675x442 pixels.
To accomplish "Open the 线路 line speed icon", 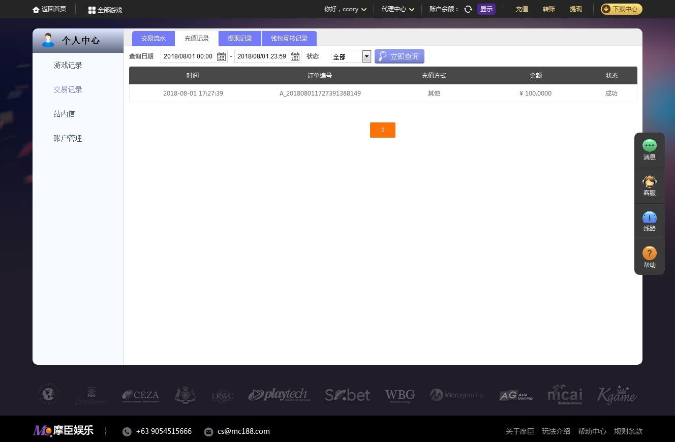I will click(x=650, y=217).
